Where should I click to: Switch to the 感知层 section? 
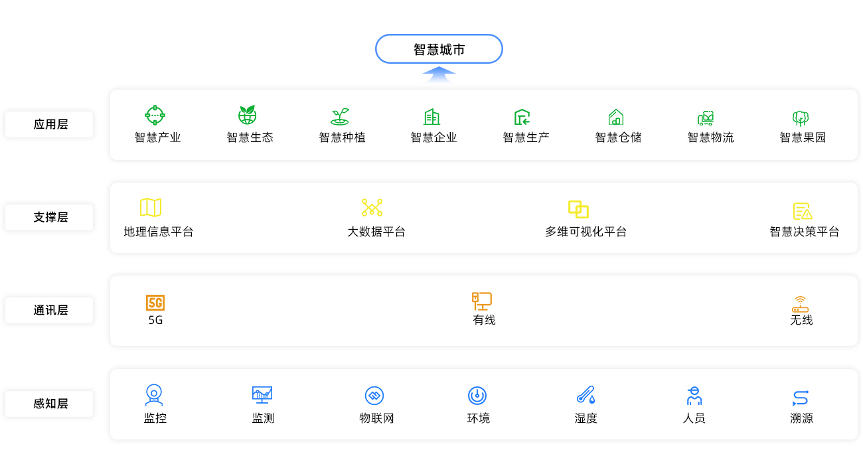click(x=48, y=404)
